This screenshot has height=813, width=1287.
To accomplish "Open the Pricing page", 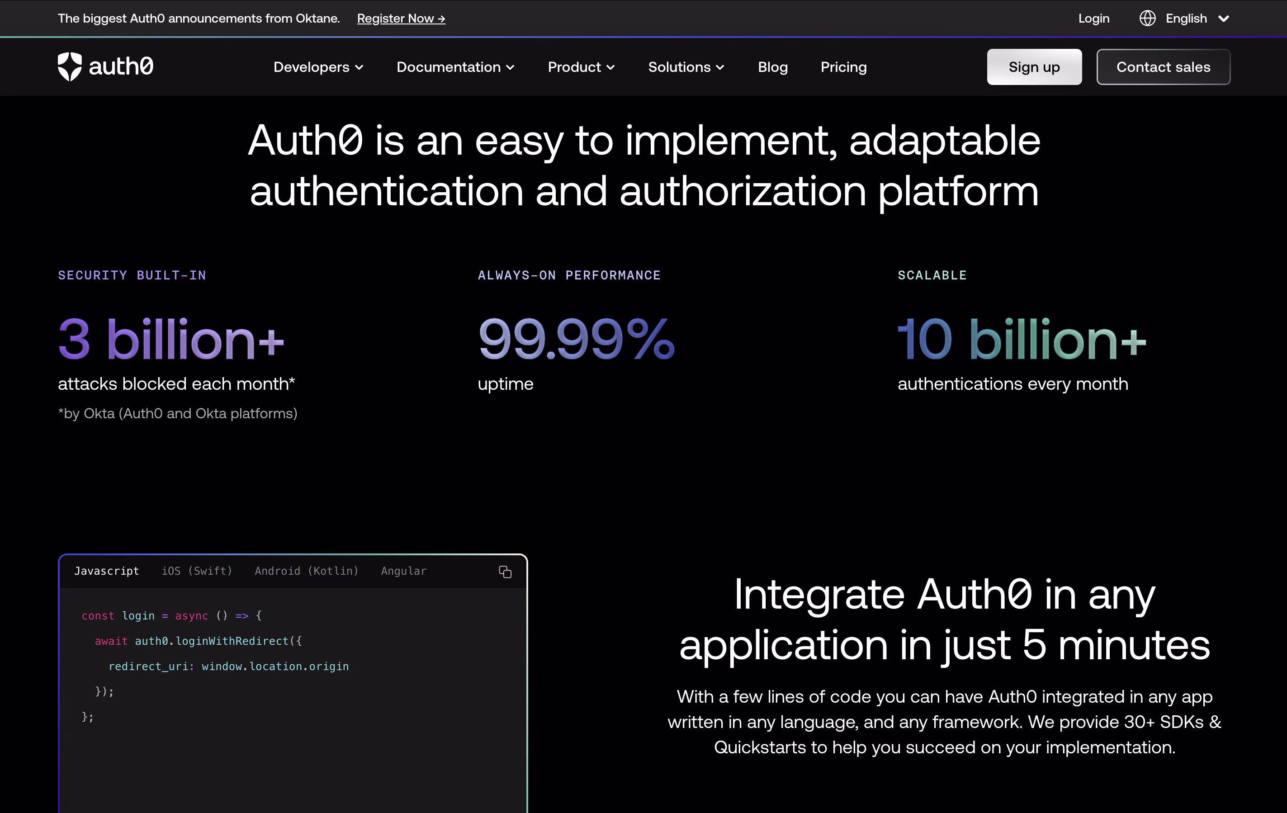I will [x=843, y=67].
